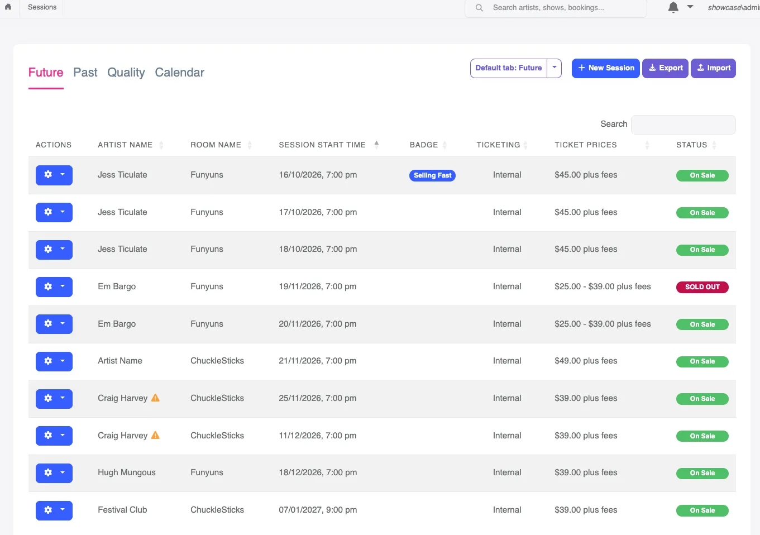This screenshot has width=760, height=535.
Task: Sort by Artist Name column arrows
Action: point(161,145)
